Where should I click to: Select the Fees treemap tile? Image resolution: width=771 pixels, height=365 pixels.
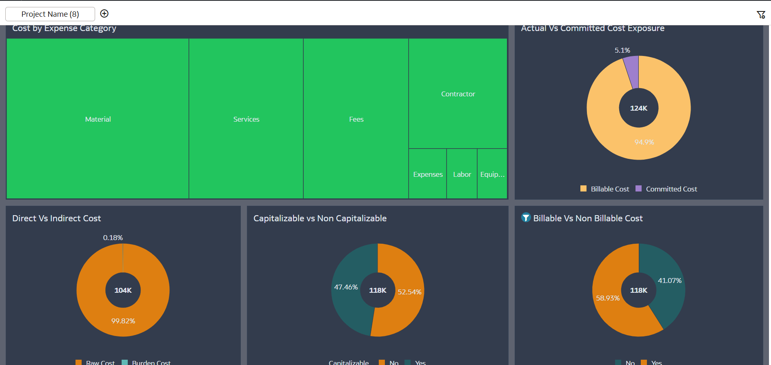pos(356,119)
